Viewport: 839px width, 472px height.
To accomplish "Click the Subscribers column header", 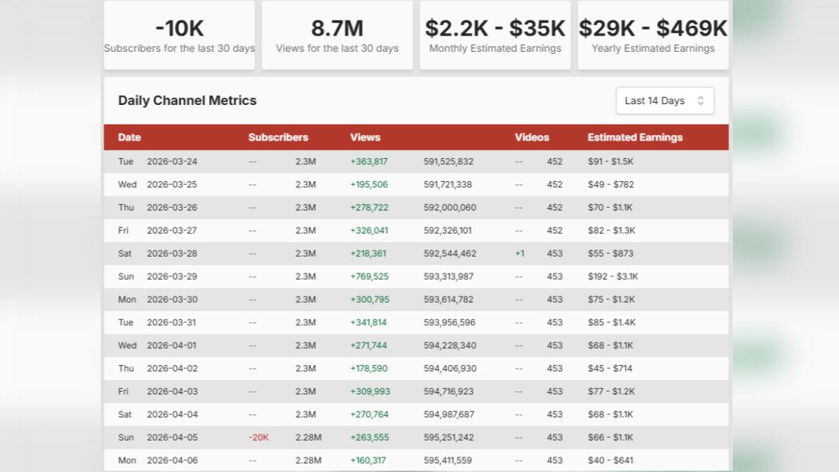I will click(278, 137).
